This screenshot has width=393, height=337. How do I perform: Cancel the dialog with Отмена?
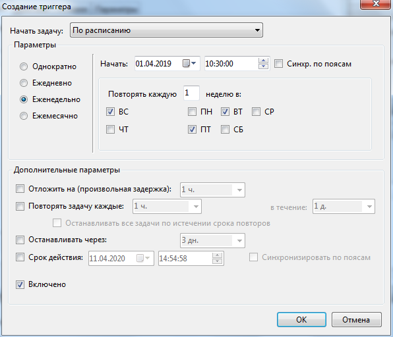point(357,319)
